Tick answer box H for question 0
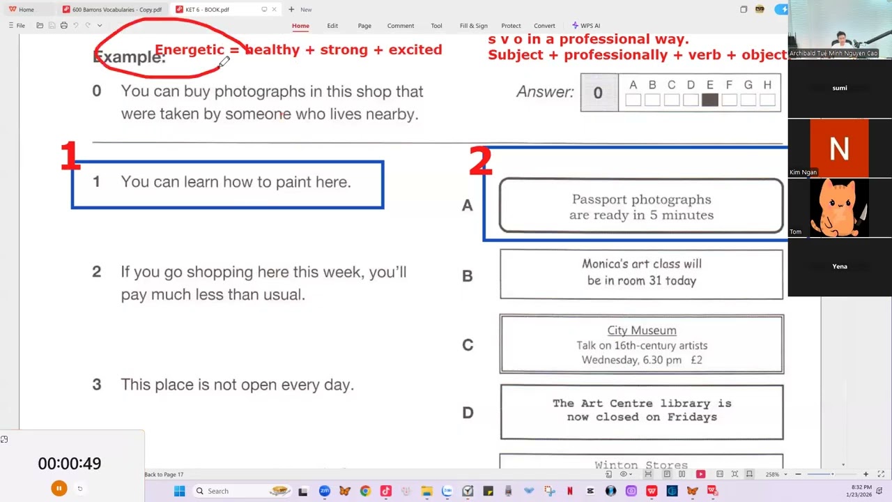The image size is (892, 502). coord(767,100)
